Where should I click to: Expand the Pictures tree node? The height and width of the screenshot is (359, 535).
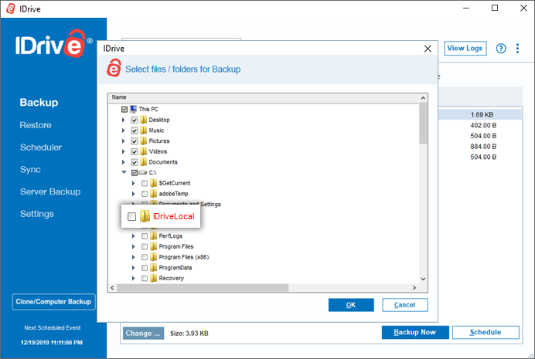[124, 141]
